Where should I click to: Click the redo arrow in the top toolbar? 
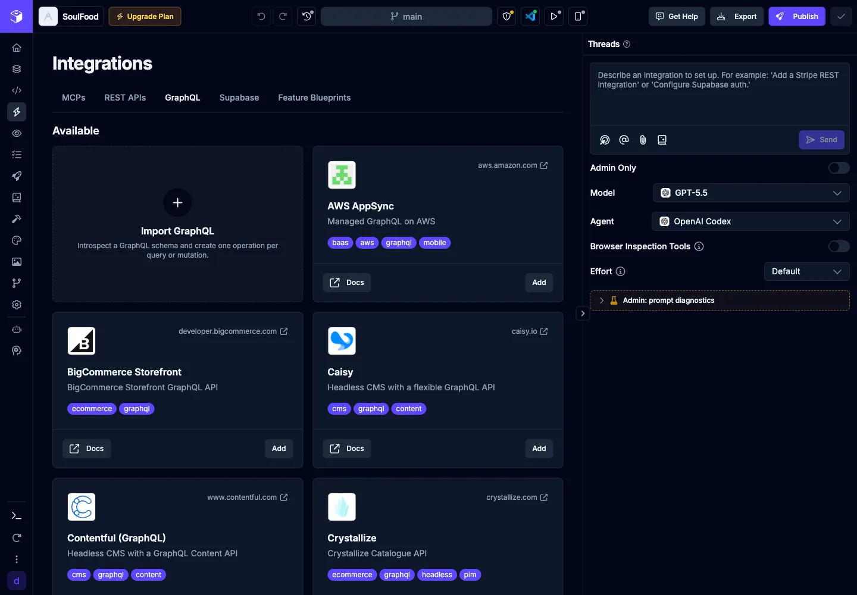point(283,17)
